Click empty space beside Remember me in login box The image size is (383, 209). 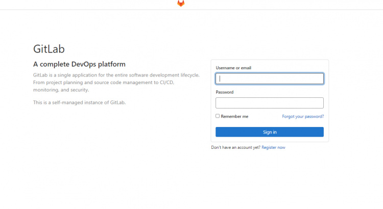pos(265,117)
